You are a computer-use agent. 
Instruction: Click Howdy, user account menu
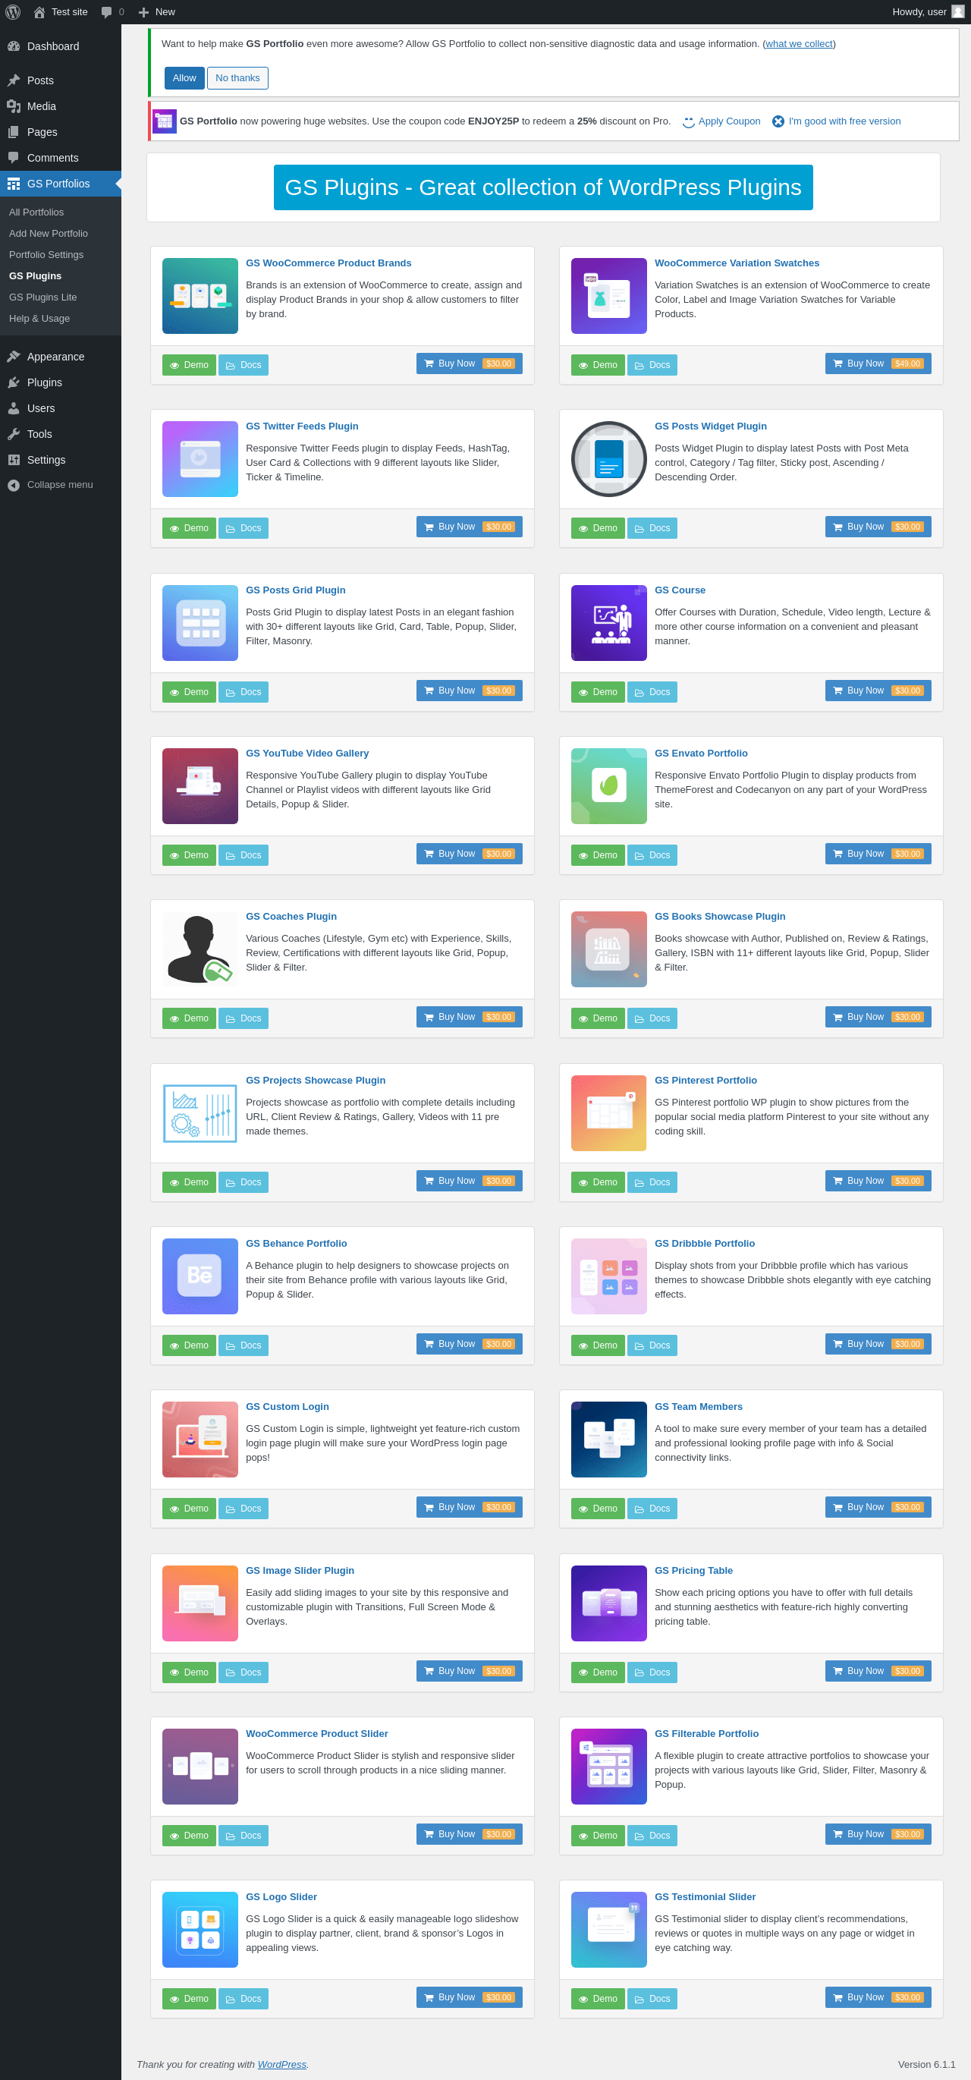coord(928,12)
